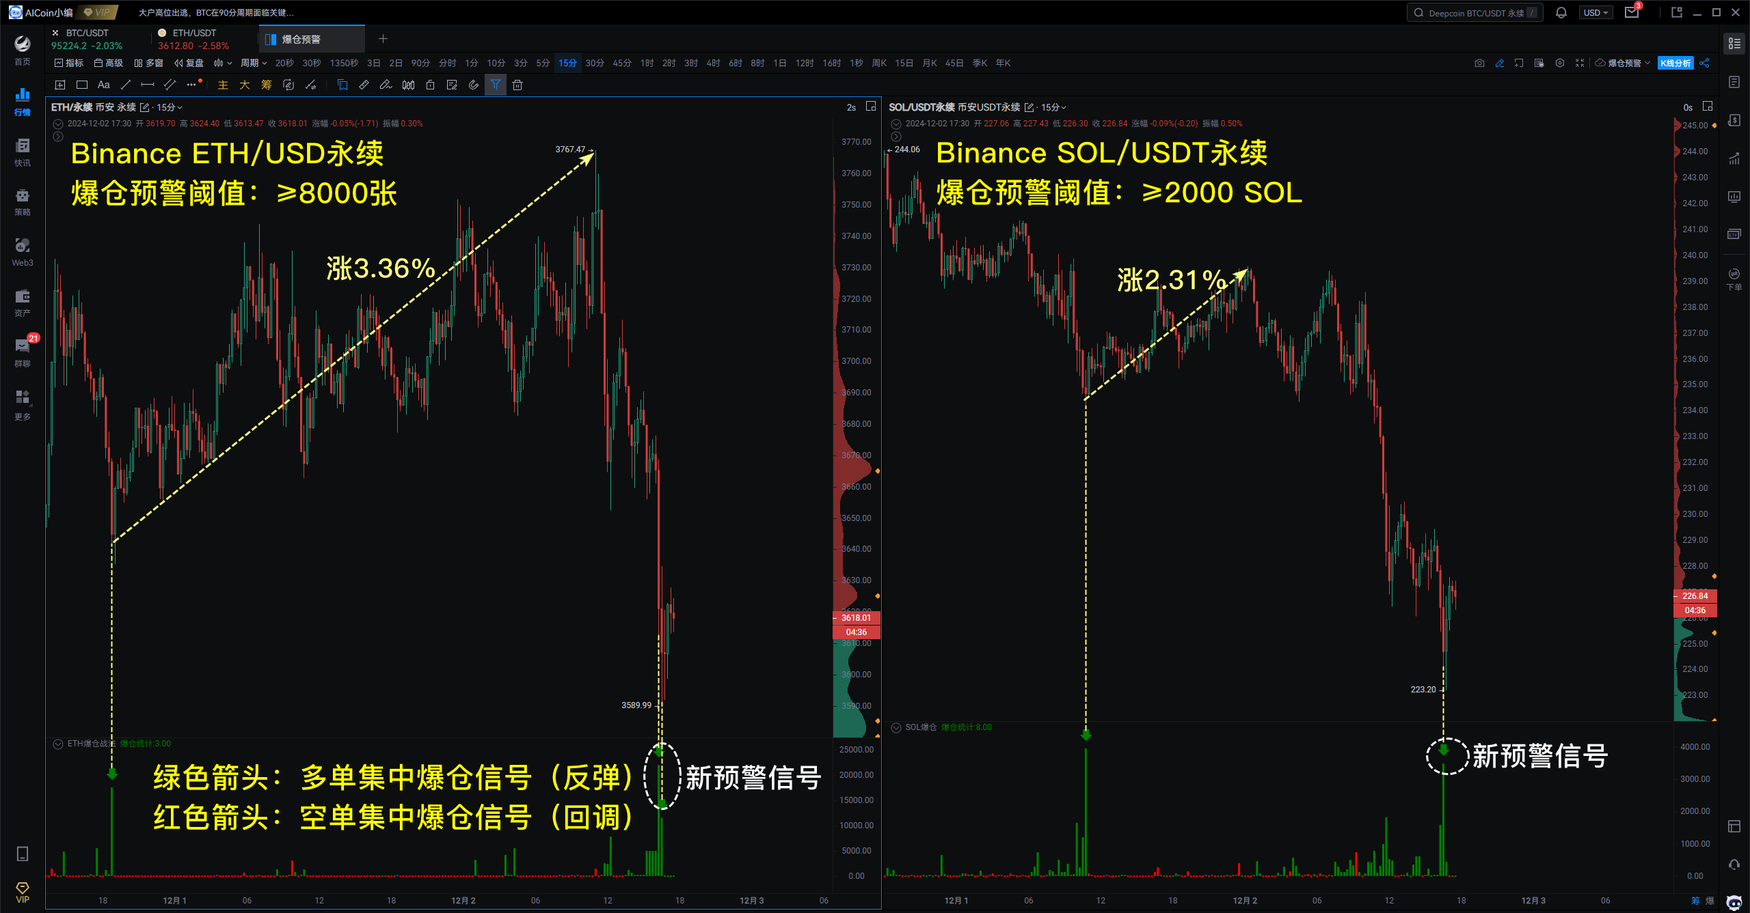The image size is (1750, 913).
Task: Open the 资产 assets sidebar icon
Action: (x=23, y=303)
